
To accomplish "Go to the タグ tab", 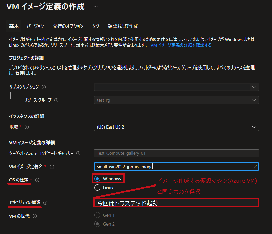I will (x=96, y=26).
